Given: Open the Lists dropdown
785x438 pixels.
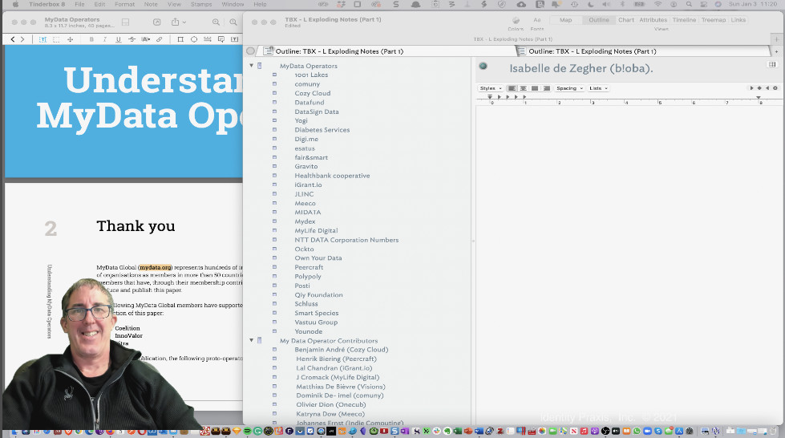Looking at the screenshot, I should 598,88.
